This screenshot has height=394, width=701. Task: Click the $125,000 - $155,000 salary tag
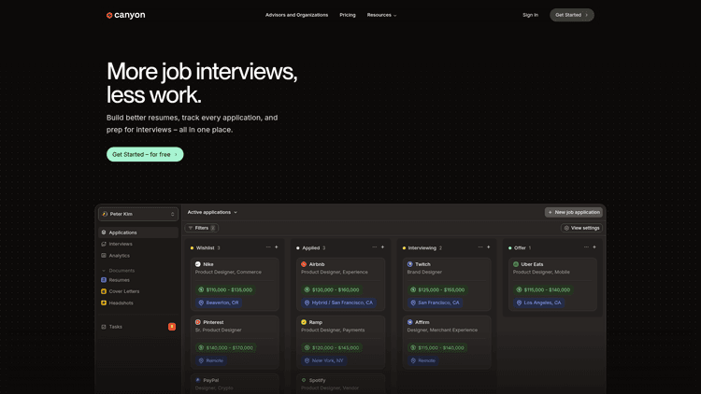tap(437, 290)
